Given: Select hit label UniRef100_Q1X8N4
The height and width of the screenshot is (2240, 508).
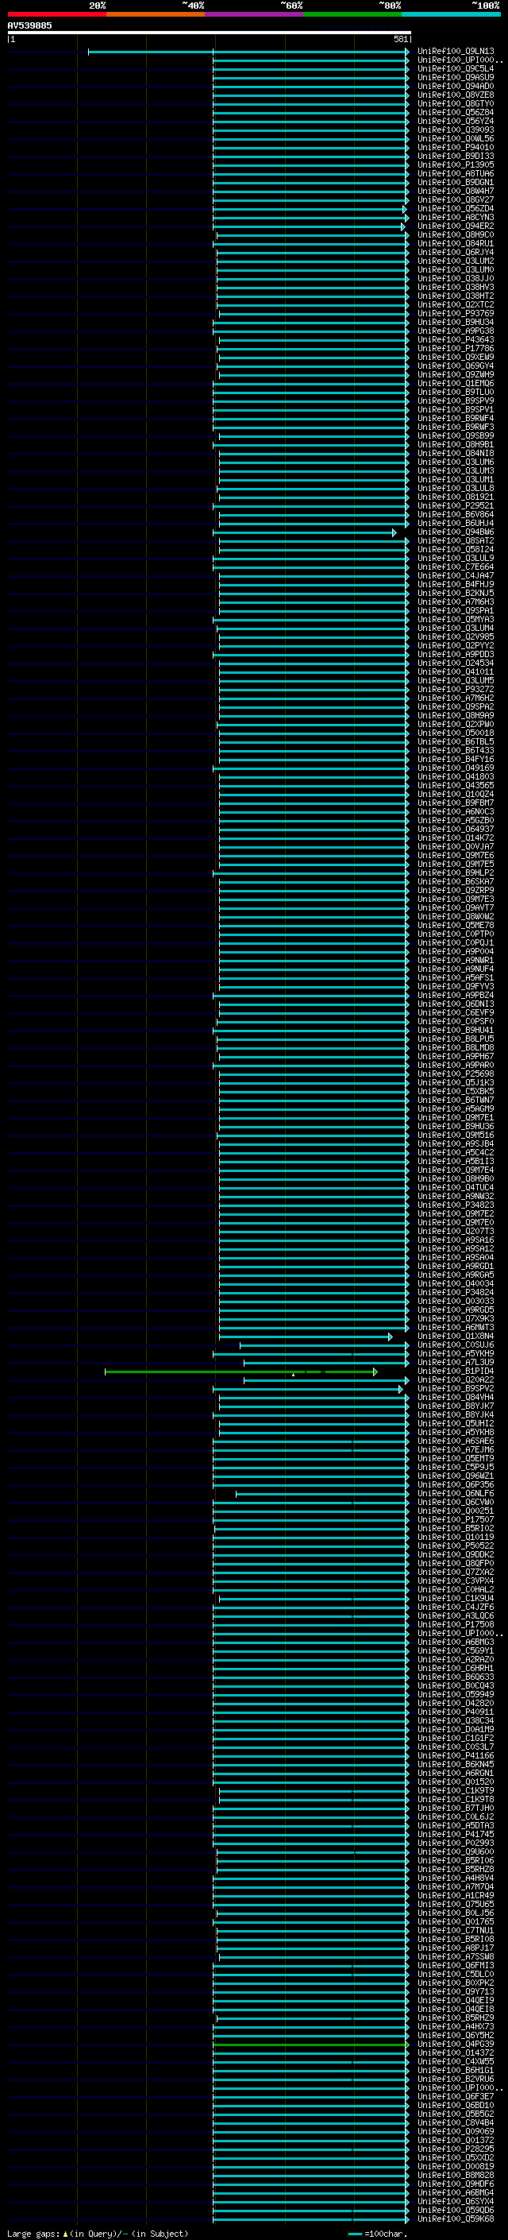Looking at the screenshot, I should [455, 1337].
